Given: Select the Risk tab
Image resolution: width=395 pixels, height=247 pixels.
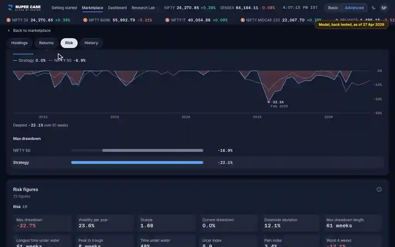Looking at the screenshot, I should tap(69, 43).
